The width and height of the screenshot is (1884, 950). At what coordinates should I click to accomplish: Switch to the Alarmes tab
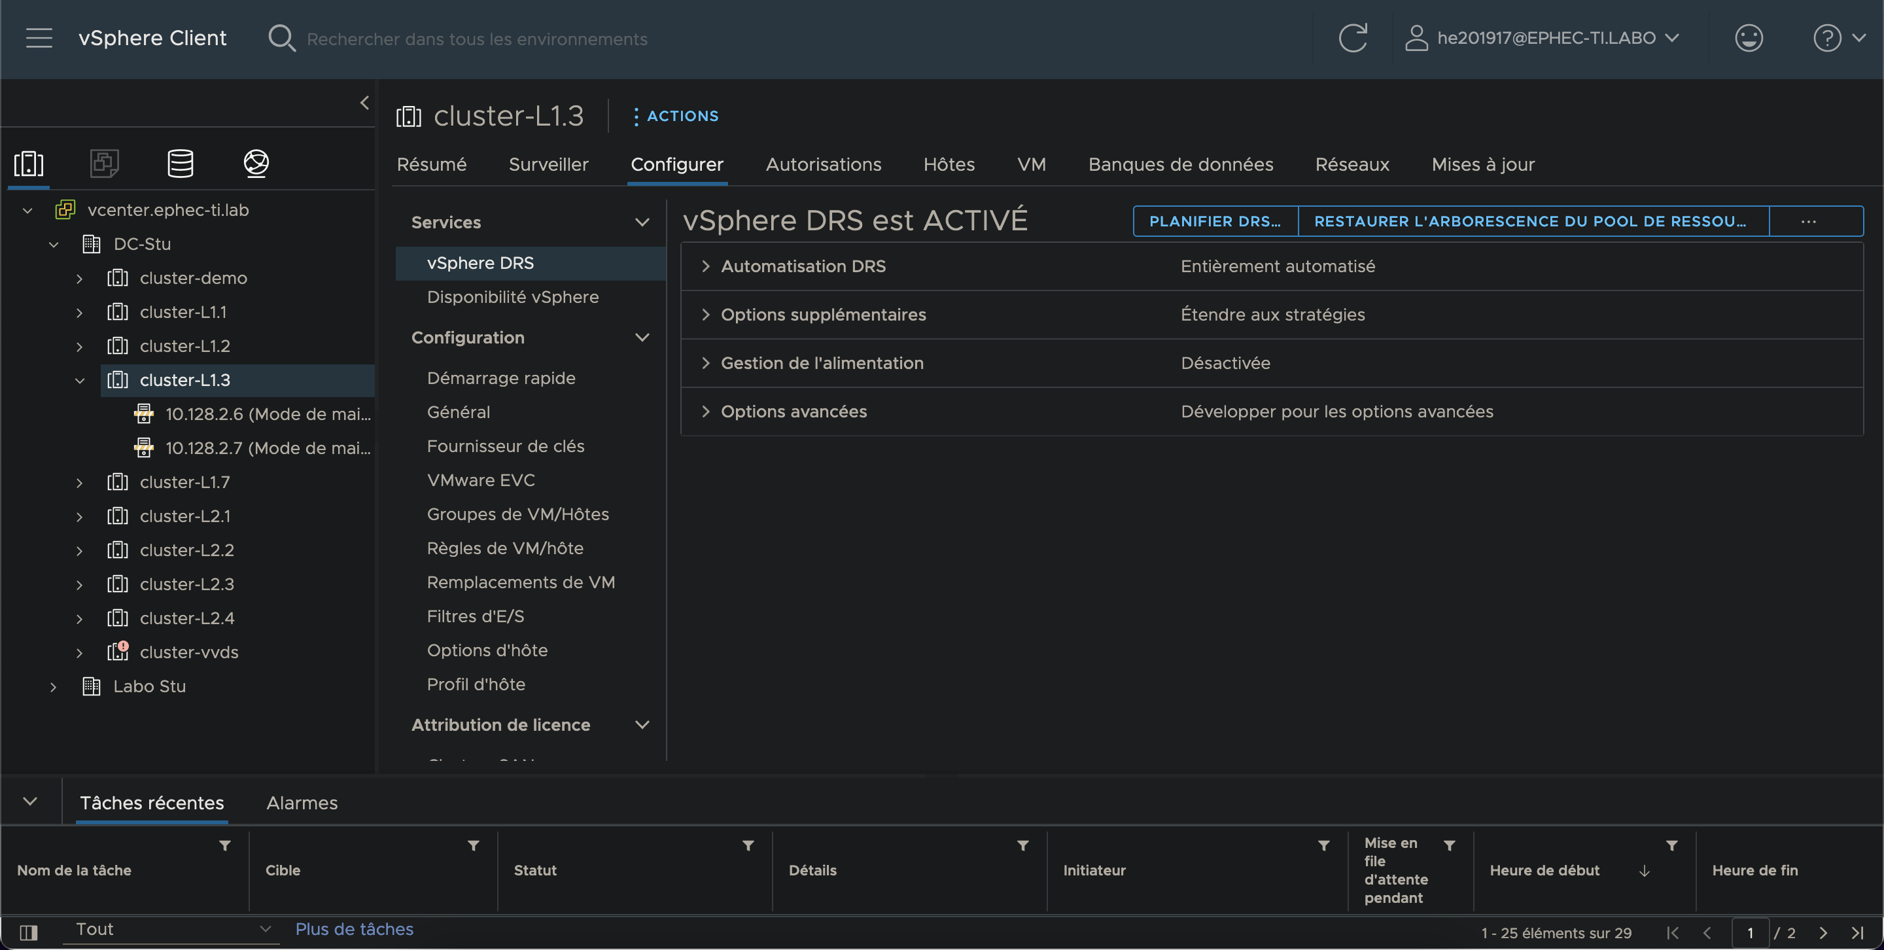302,803
